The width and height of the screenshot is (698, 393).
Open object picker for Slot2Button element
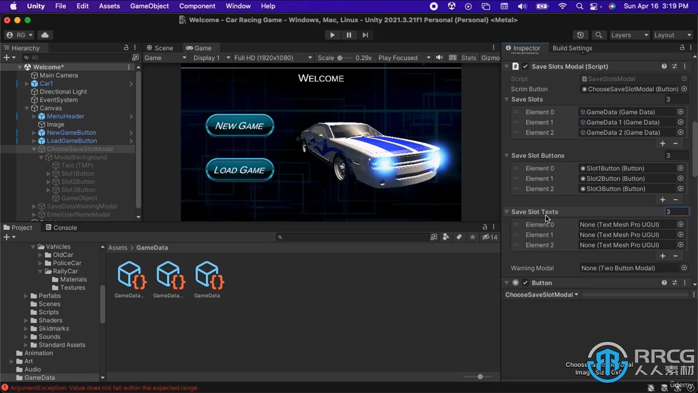[681, 178]
